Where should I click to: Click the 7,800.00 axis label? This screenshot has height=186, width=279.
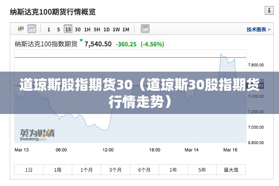point(256,65)
